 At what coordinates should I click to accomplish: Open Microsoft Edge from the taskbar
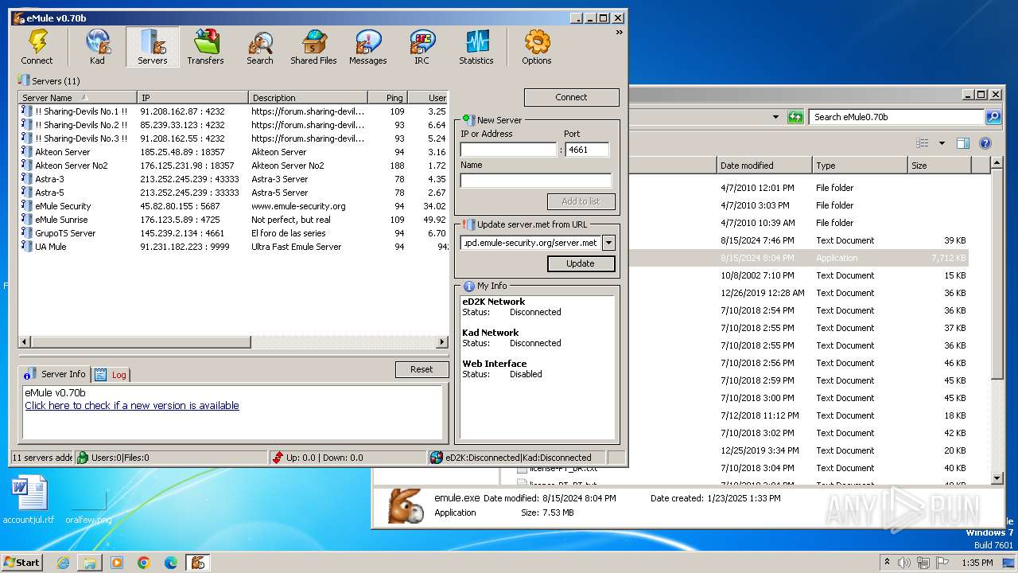(170, 563)
